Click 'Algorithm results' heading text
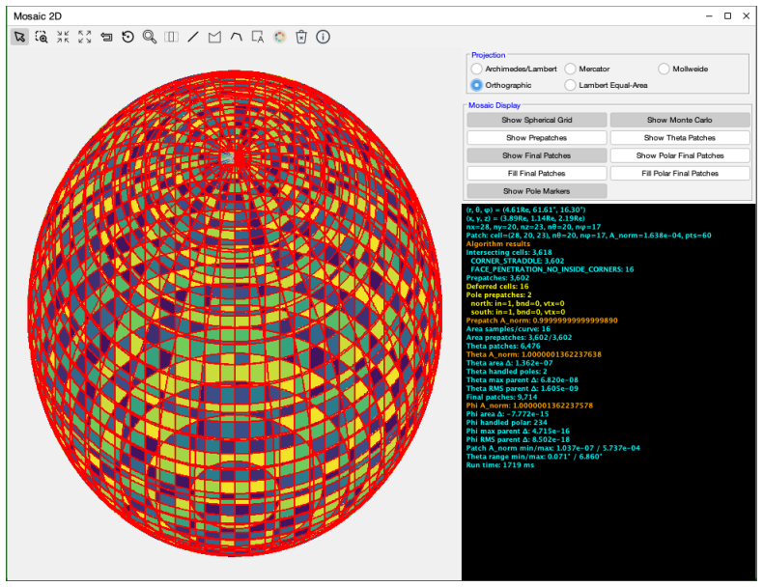This screenshot has height=587, width=763. coord(497,243)
